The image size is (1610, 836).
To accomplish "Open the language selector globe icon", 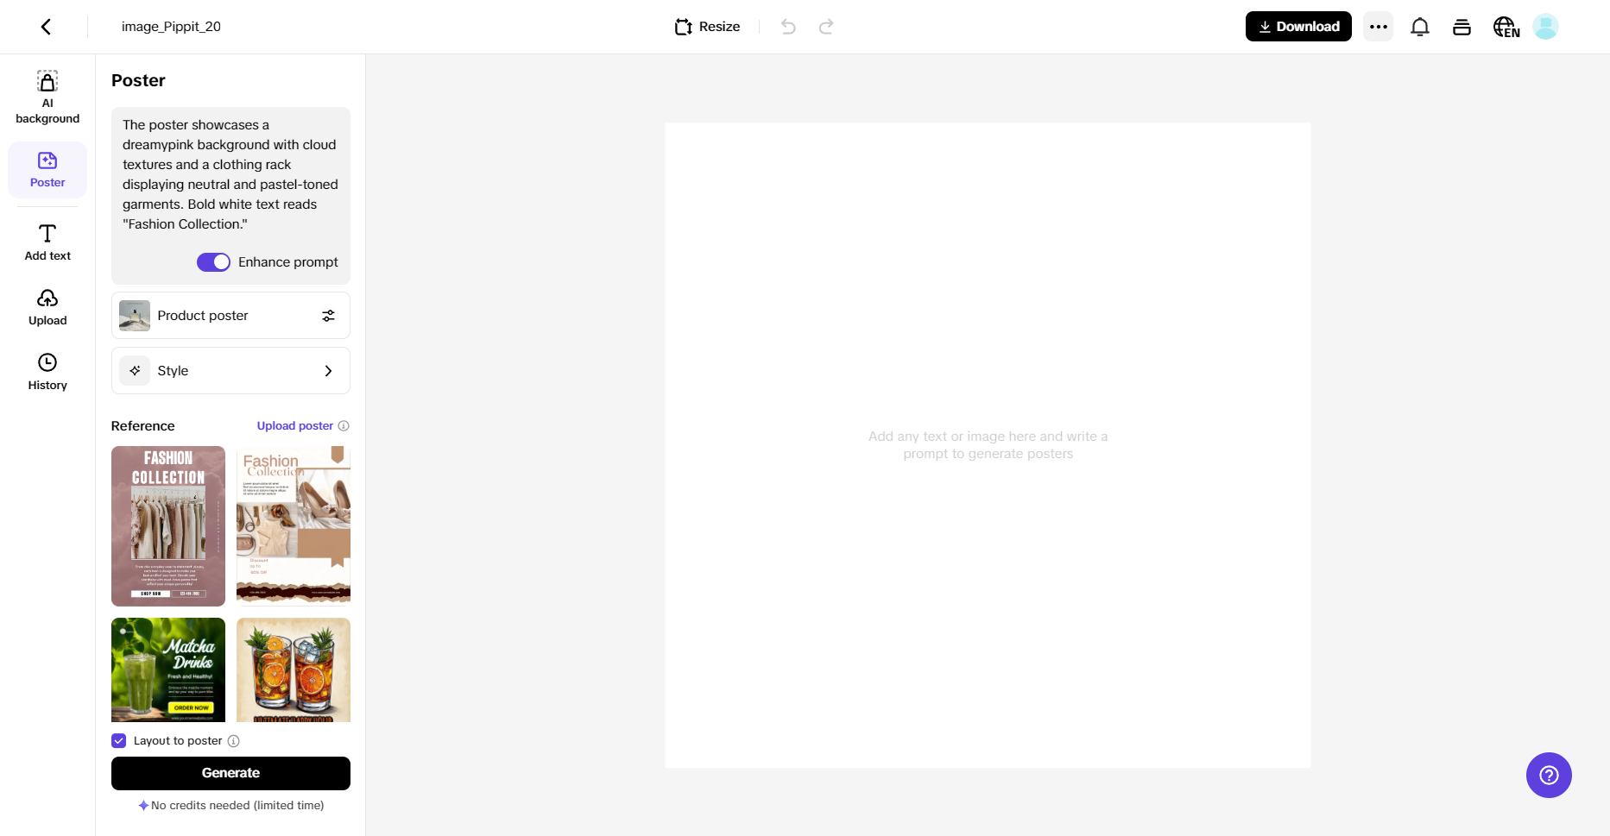I will click(1506, 27).
